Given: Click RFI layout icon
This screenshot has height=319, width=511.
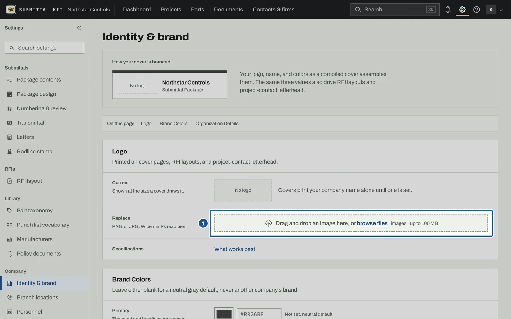Looking at the screenshot, I should [10, 181].
